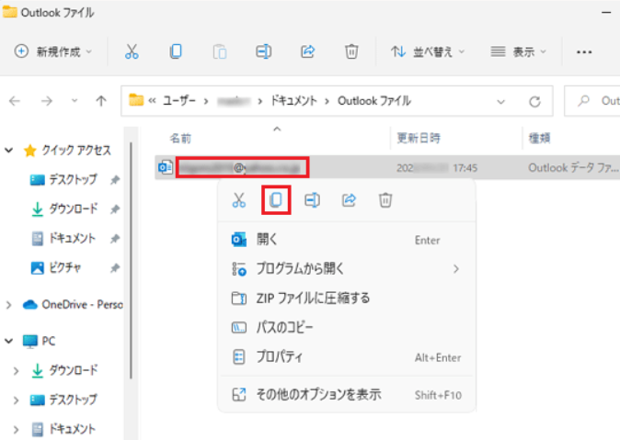Choose ZIP ファイルに圧縮する

pyautogui.click(x=347, y=299)
